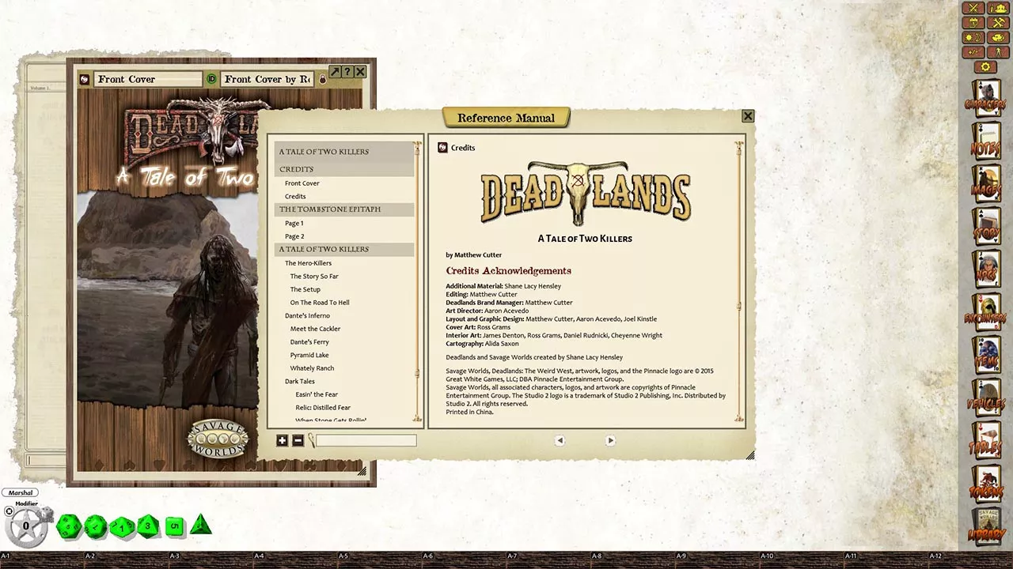Screen dimensions: 1013x569
Task: Close the Reference Manual window
Action: point(748,116)
